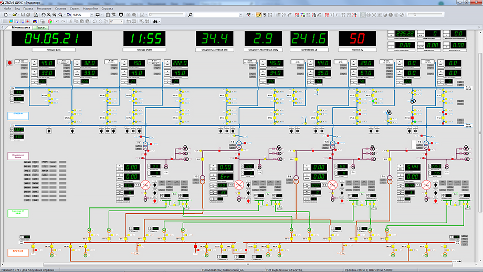Click the binoculars find icon
Image resolution: width=483 pixels, height=272 pixels.
[156, 22]
